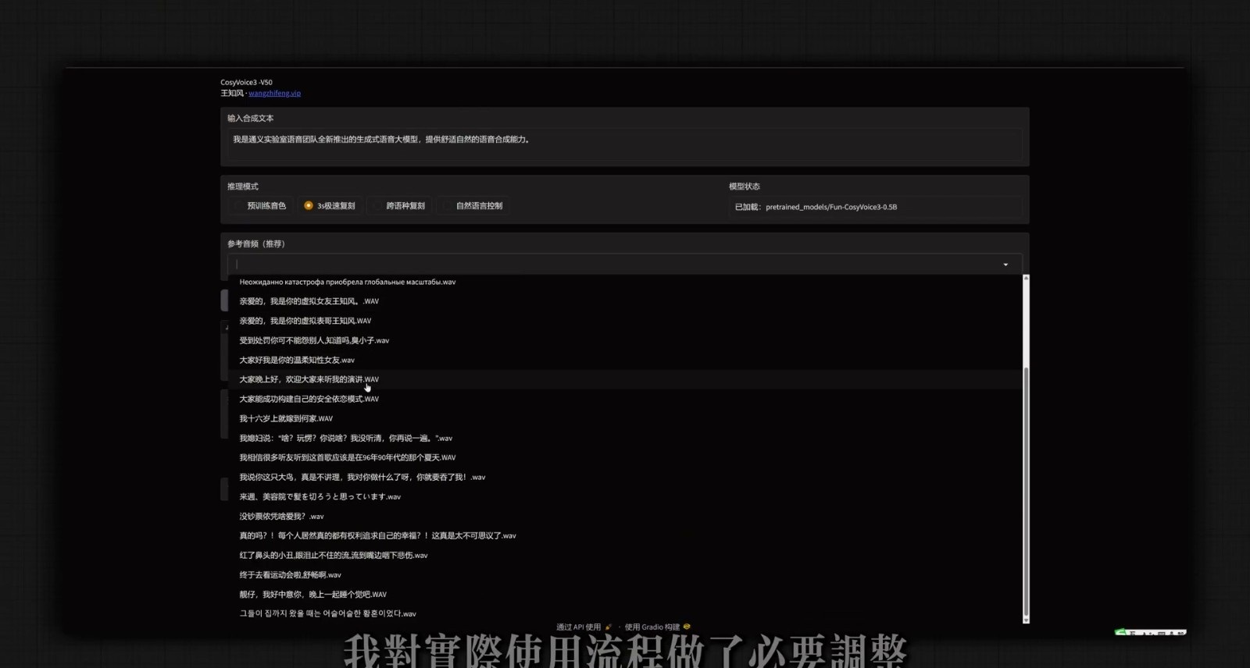Pick the Japanese '来週、美容院で' reference audio
Screen dimensions: 1250x668
(625, 496)
